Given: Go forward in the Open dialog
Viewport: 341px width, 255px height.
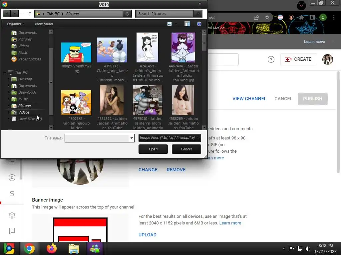Looking at the screenshot, I should tap(14, 14).
